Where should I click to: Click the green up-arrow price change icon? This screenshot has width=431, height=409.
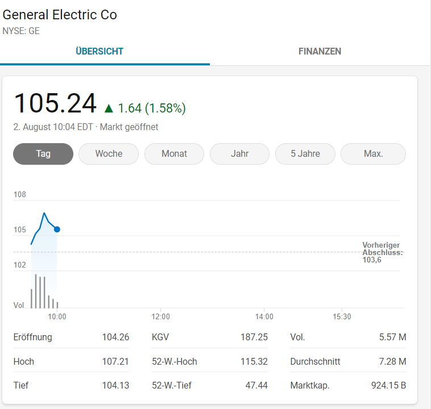tap(109, 108)
